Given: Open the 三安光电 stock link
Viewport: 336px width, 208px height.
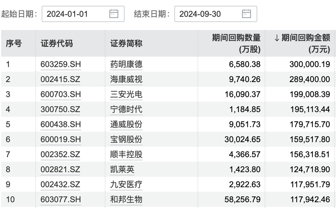Looking at the screenshot, I should pyautogui.click(x=126, y=94).
